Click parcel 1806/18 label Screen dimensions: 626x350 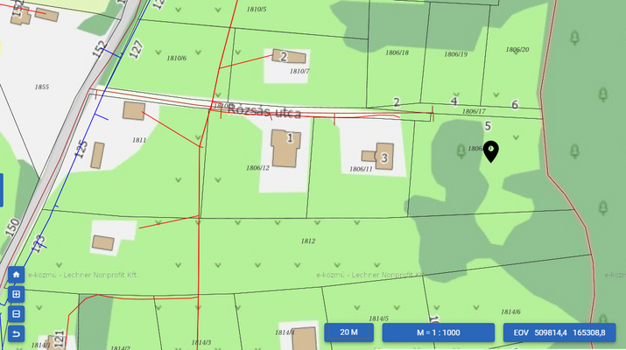tap(397, 52)
